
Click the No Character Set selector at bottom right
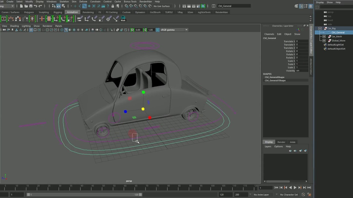[289, 194]
